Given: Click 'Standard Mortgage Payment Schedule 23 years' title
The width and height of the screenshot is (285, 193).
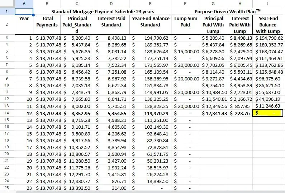Looking at the screenshot, I should (x=103, y=11).
